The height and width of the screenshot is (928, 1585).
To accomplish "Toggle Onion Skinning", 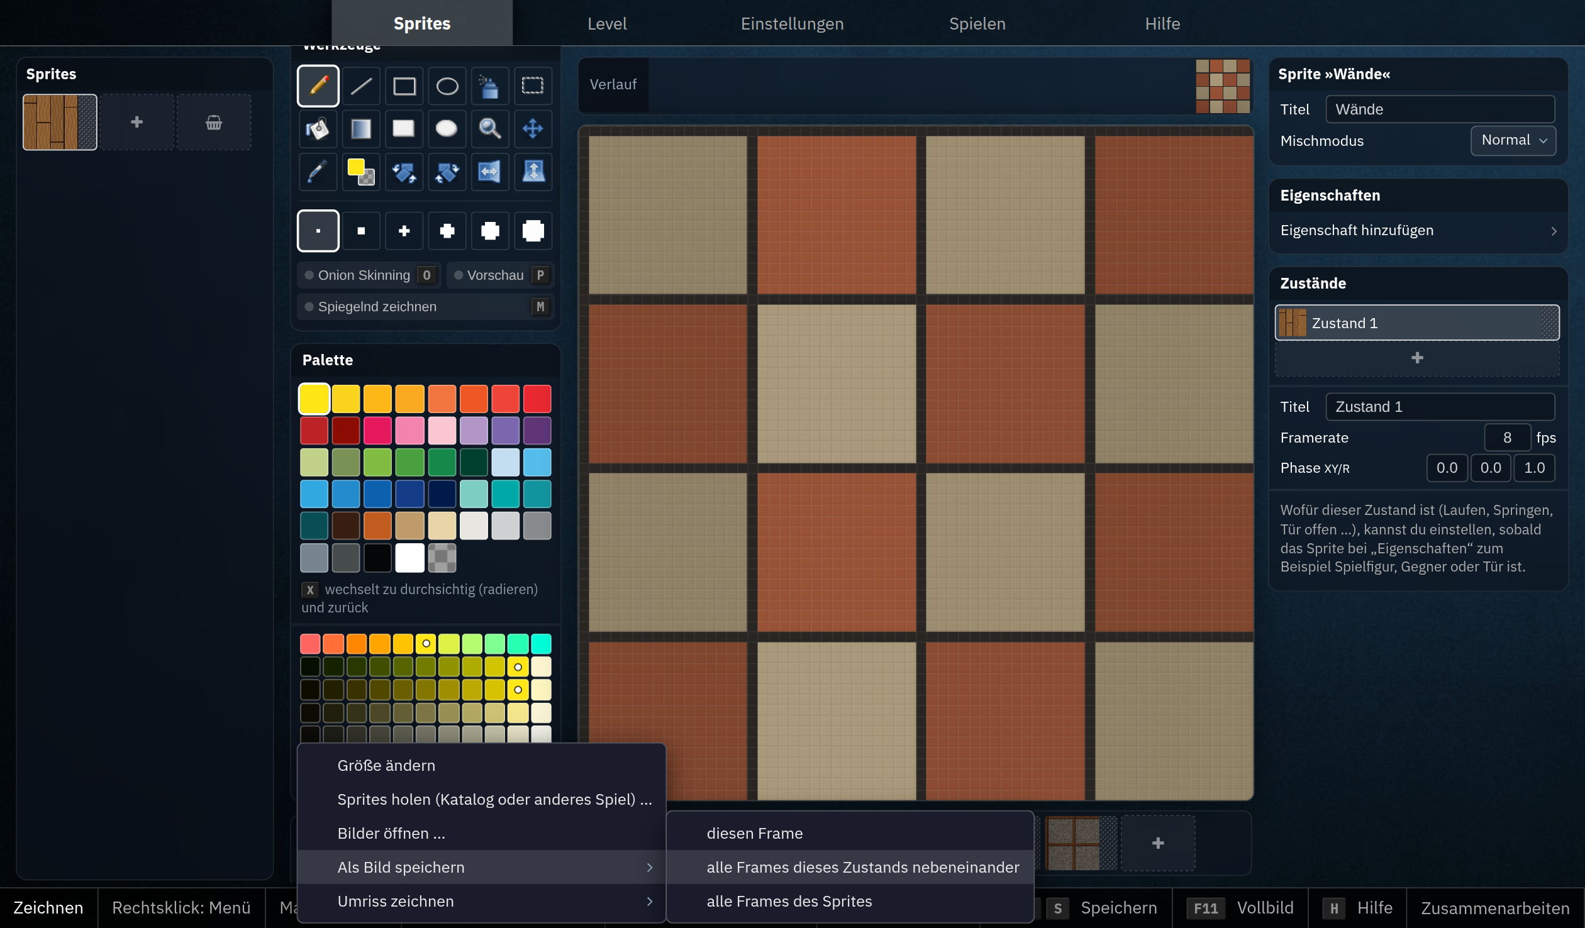I will [369, 275].
